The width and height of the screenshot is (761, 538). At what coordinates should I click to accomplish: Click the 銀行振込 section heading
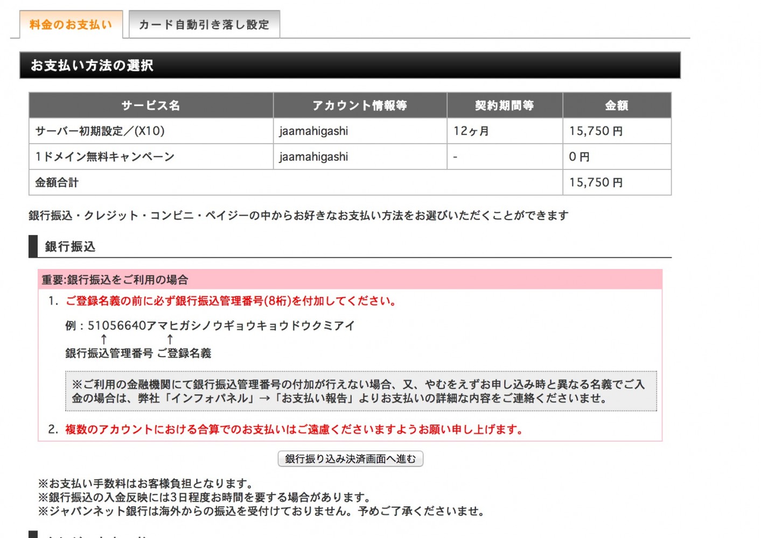coord(350,246)
